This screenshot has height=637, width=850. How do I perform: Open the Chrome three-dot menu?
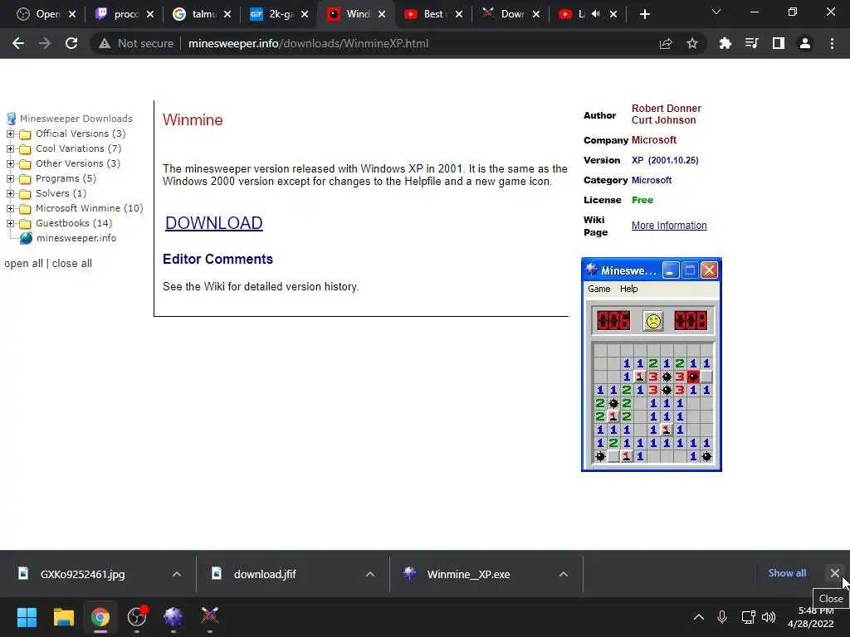(x=832, y=43)
